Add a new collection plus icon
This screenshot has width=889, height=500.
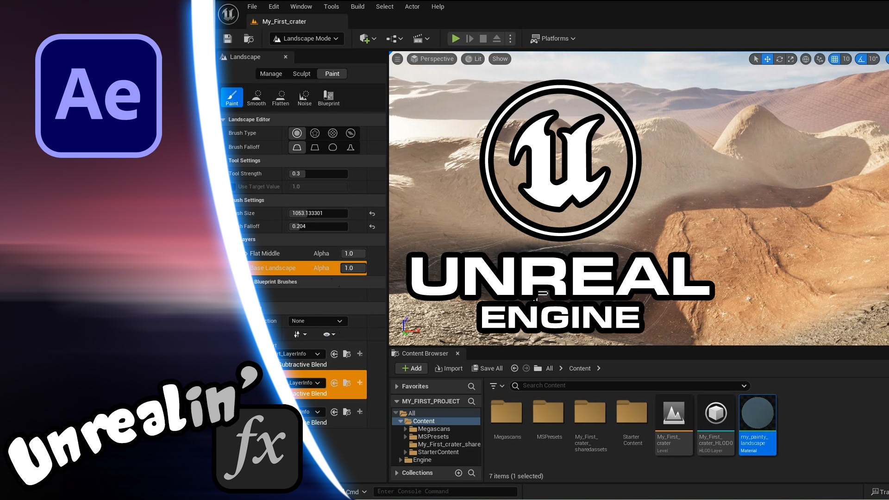click(x=458, y=473)
